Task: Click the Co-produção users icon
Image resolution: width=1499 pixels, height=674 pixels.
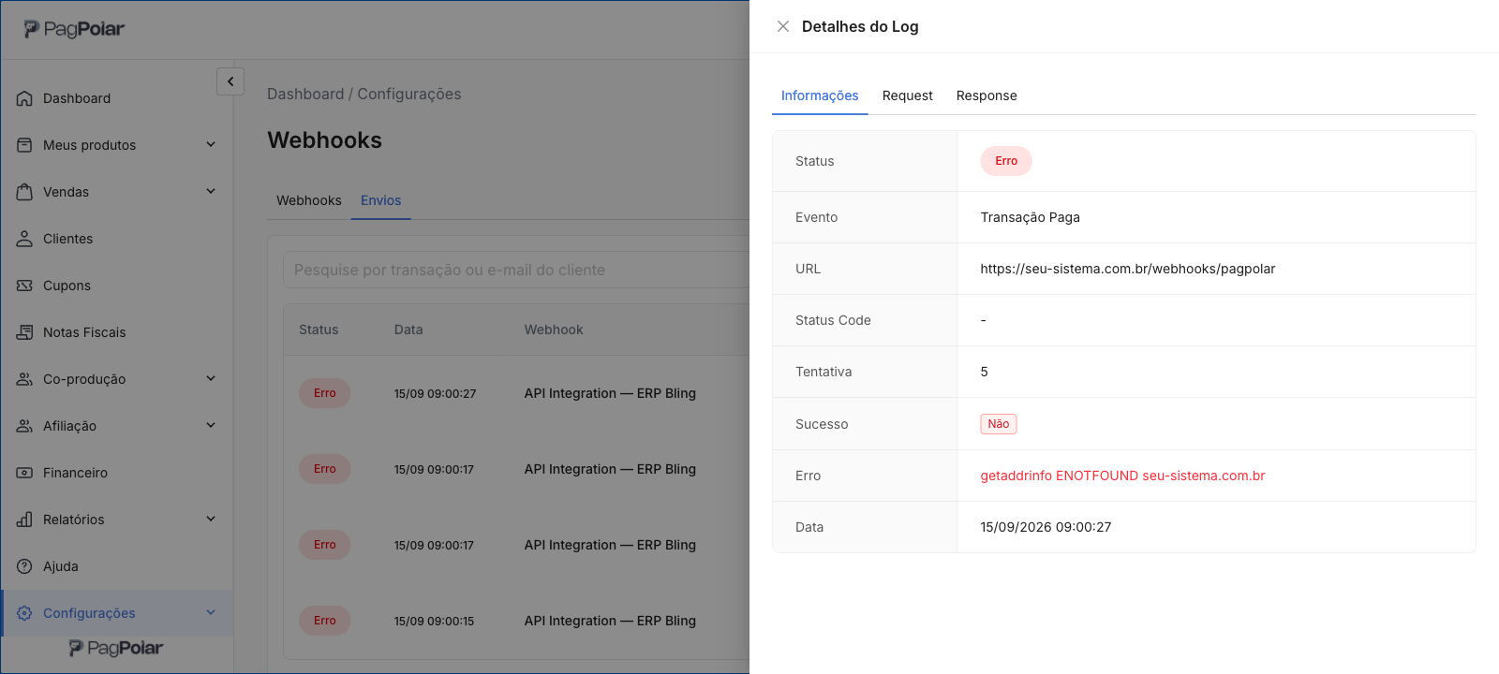Action: click(x=24, y=379)
